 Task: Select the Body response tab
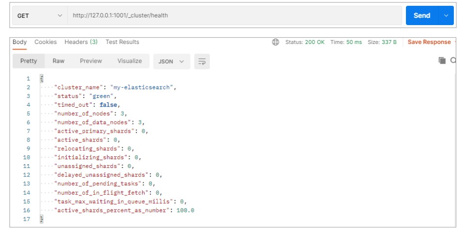[x=20, y=42]
